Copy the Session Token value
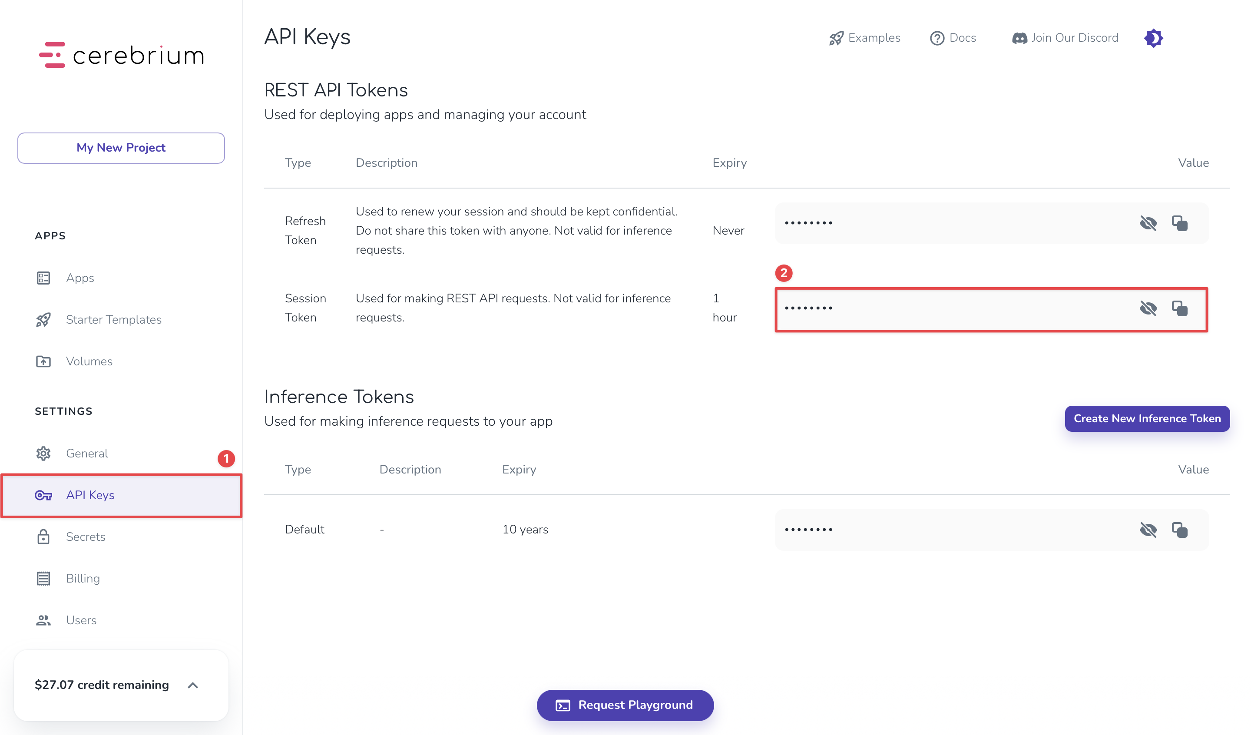Screen dimensions: 1251x735 (1179, 308)
